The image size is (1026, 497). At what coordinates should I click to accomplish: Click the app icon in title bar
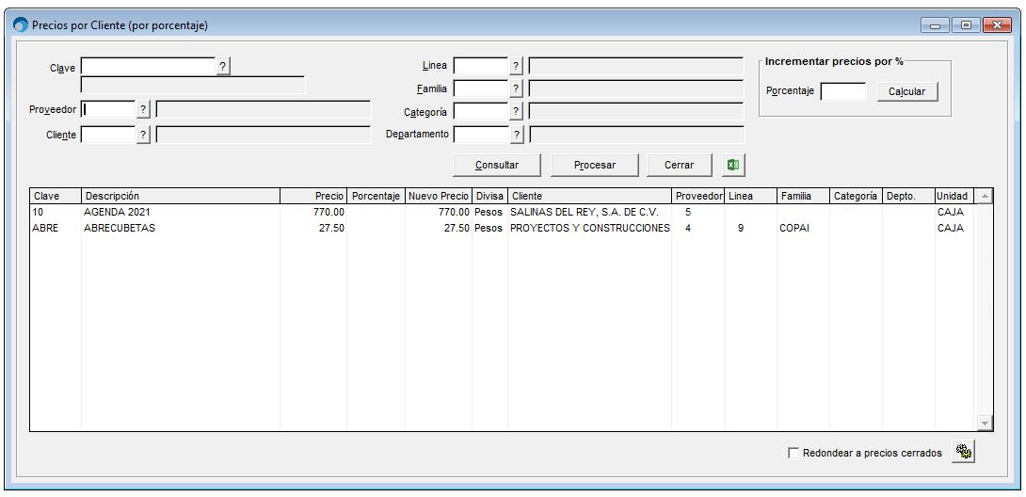(x=21, y=24)
